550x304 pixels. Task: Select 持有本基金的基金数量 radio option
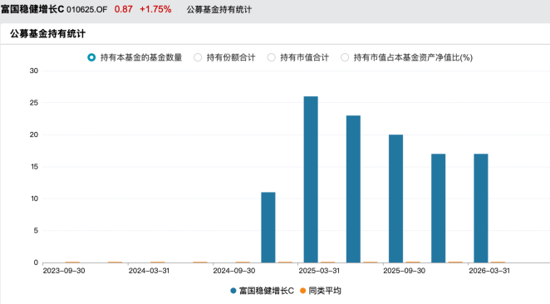click(91, 57)
